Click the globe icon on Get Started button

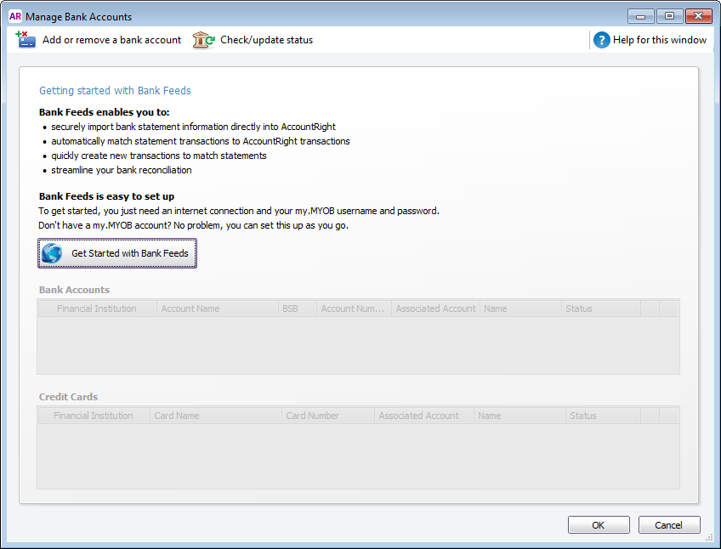tap(53, 253)
